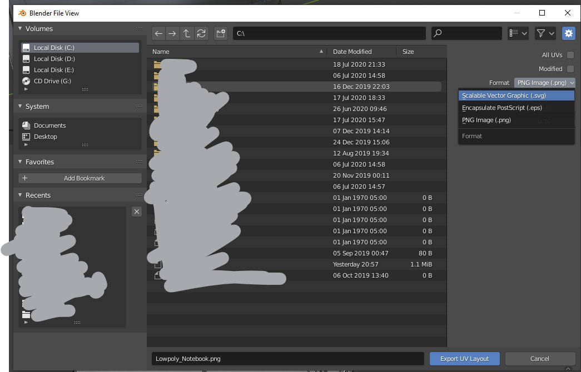581x372 pixels.
Task: Expand the System list arrow
Action: click(26, 145)
